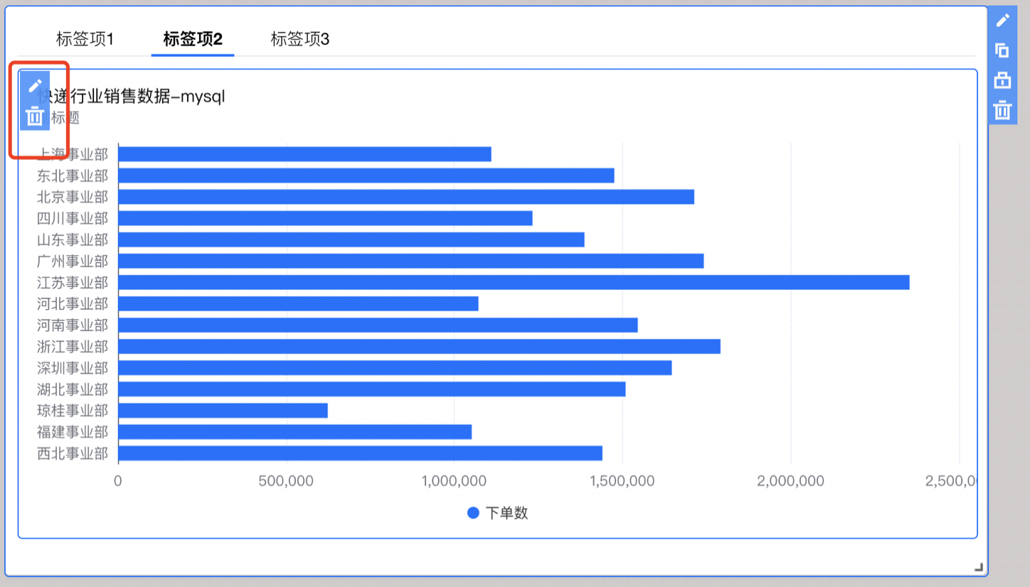Screen dimensions: 1030x587
Task: Click the trash icon in the right toolbar
Action: [1002, 110]
